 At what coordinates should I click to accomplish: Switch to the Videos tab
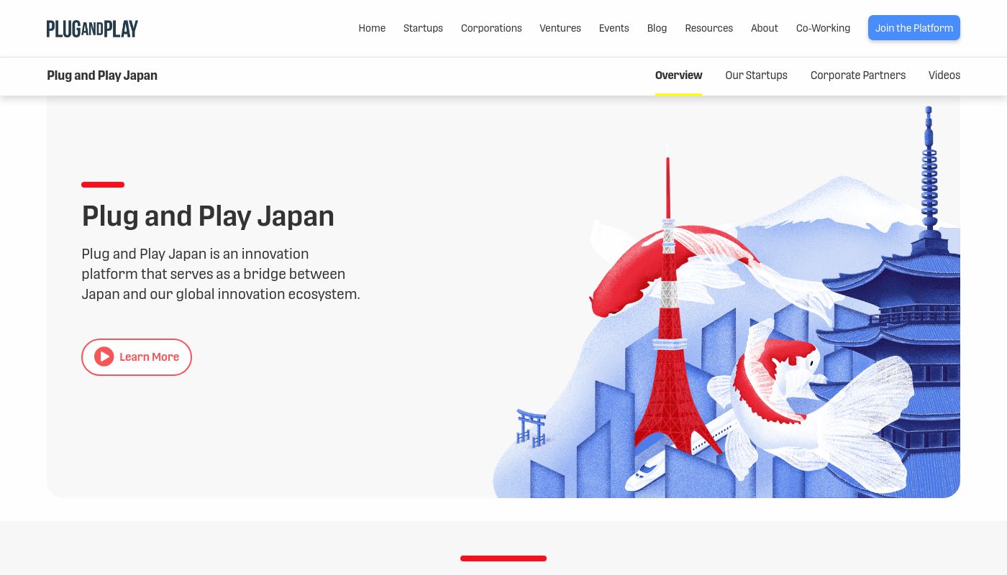pos(944,75)
